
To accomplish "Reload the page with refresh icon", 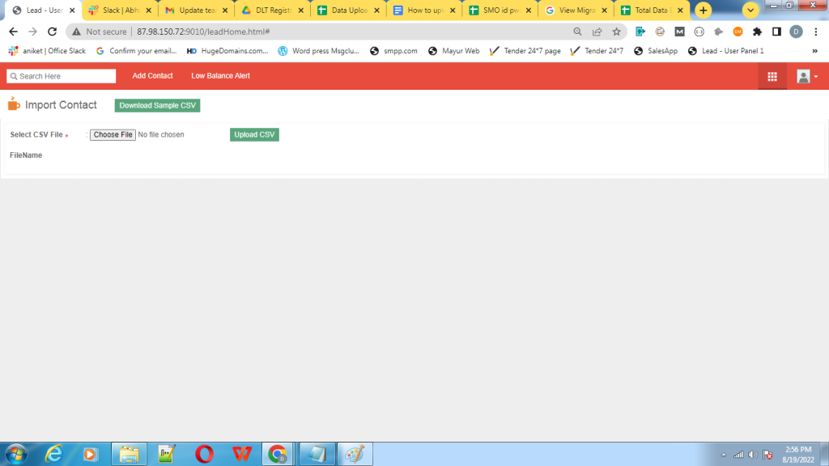I will (x=52, y=32).
